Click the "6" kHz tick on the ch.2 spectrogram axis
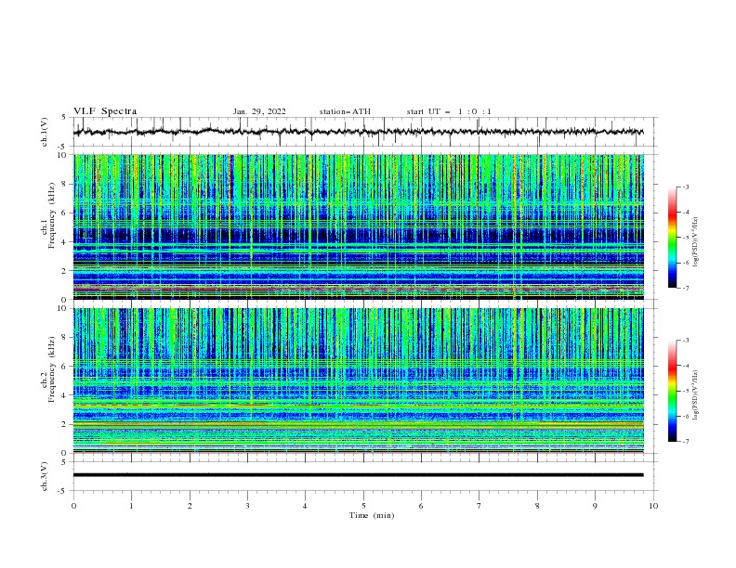Image resolution: width=736 pixels, height=568 pixels. [x=64, y=367]
